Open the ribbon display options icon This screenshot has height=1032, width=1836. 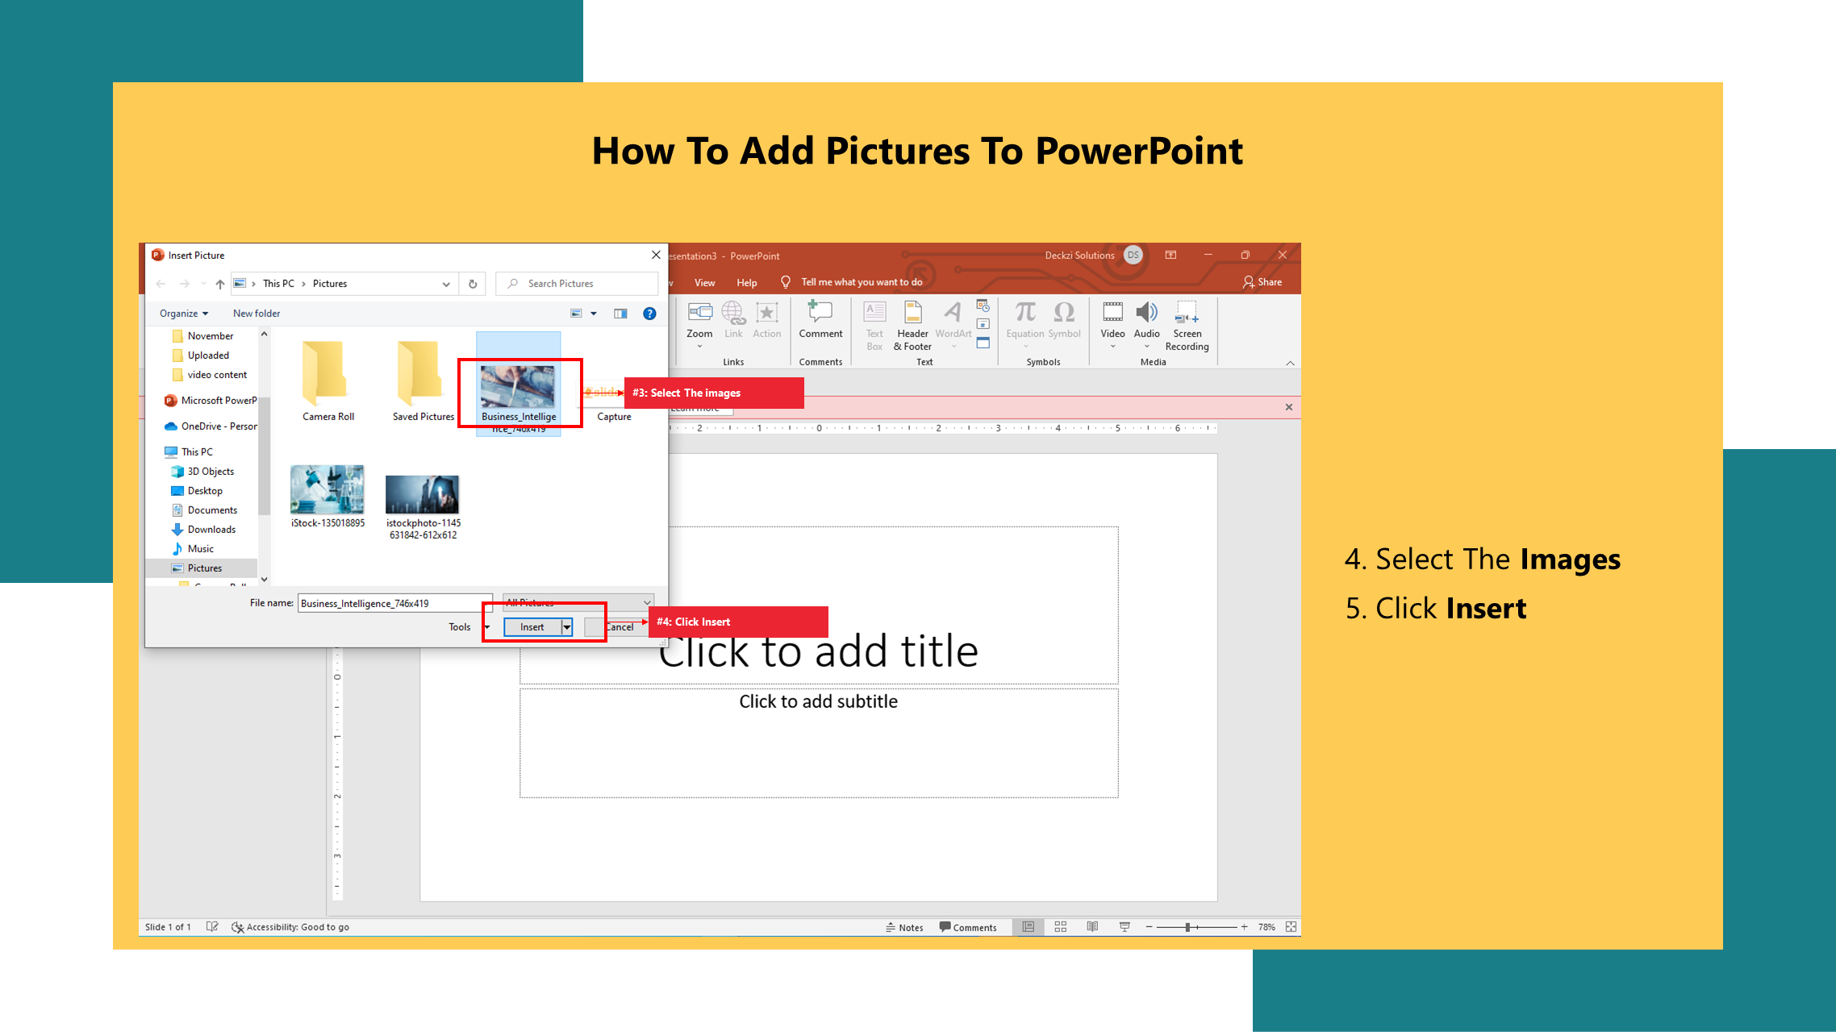click(1170, 255)
